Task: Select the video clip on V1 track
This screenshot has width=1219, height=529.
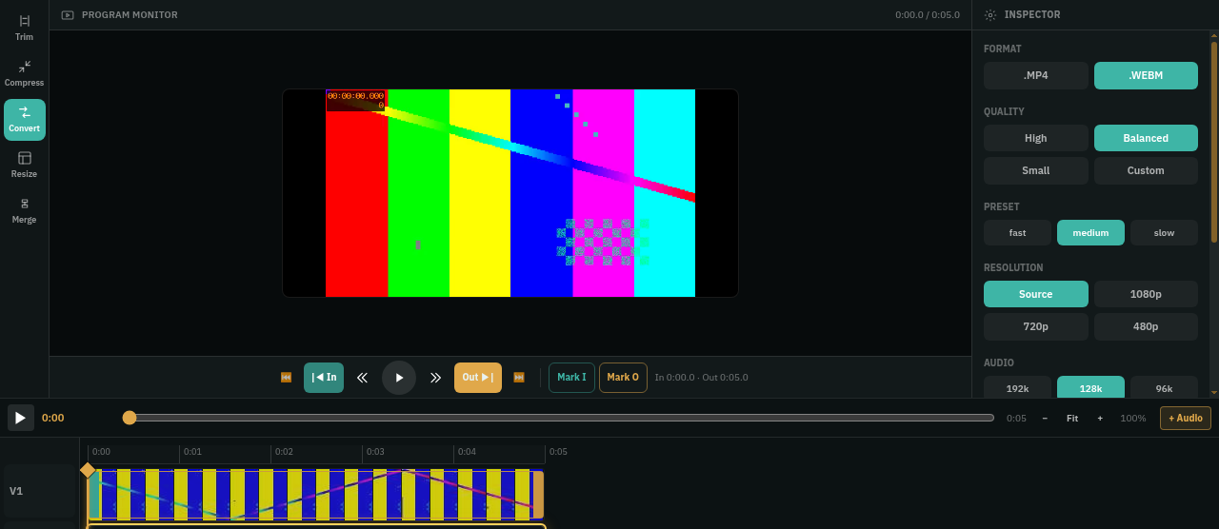Action: point(315,495)
